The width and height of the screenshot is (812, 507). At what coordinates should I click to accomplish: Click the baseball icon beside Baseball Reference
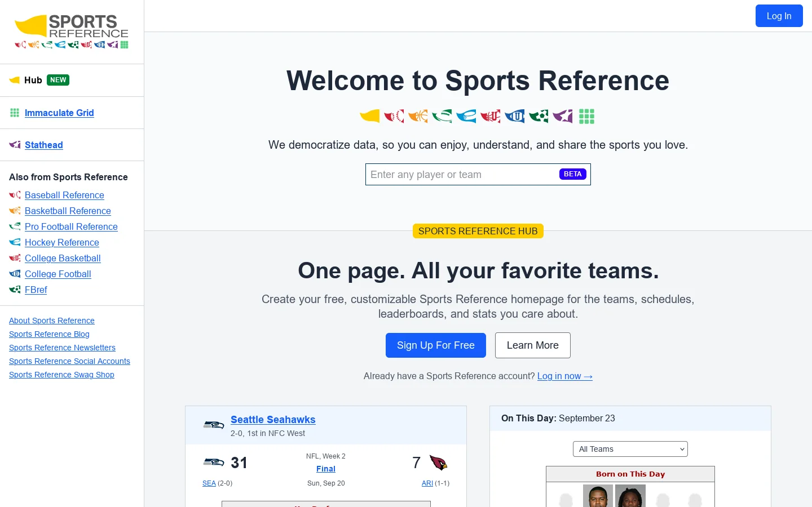point(15,195)
